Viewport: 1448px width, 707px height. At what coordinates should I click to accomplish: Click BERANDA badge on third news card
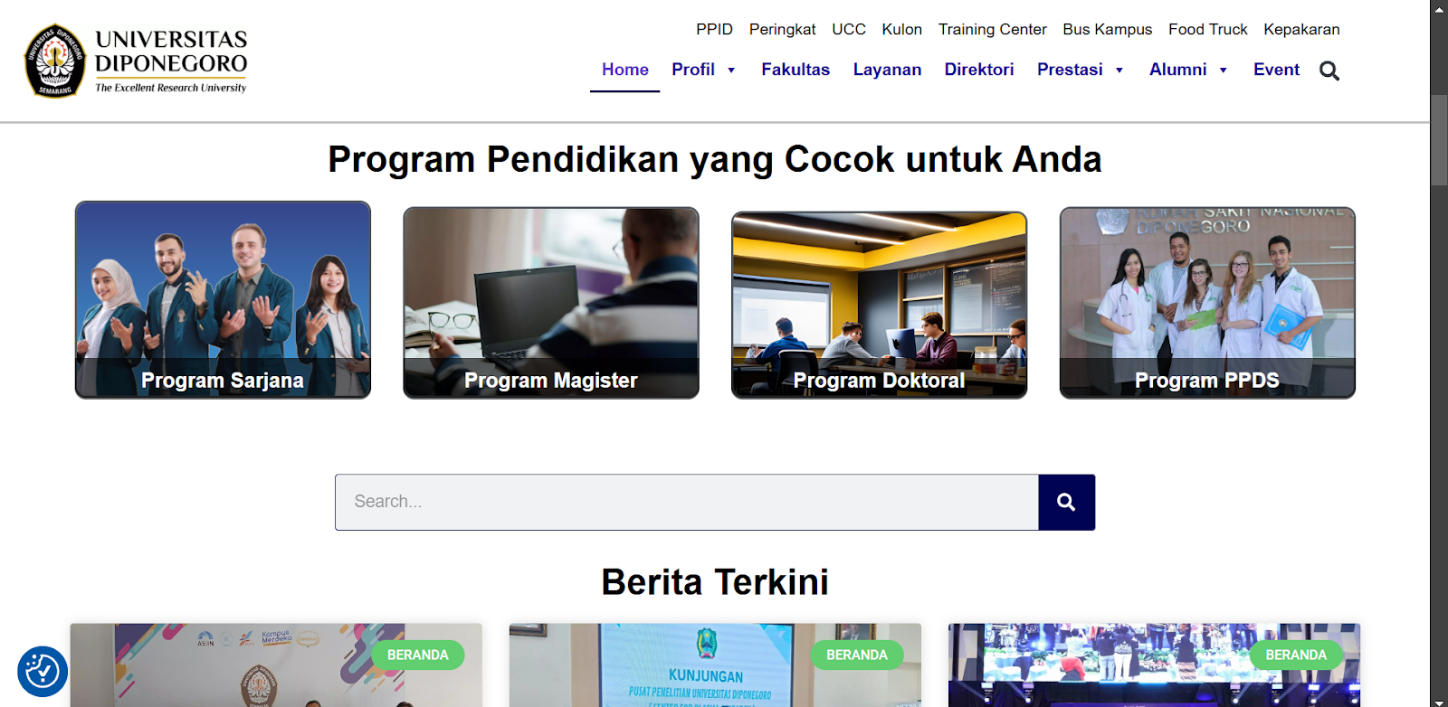[x=1296, y=655]
